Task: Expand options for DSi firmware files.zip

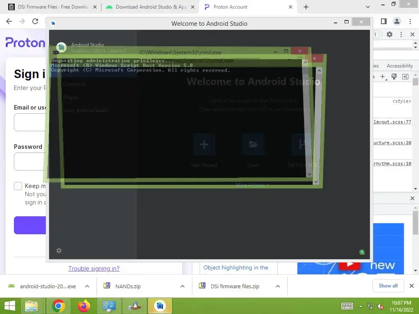Action: [278, 286]
